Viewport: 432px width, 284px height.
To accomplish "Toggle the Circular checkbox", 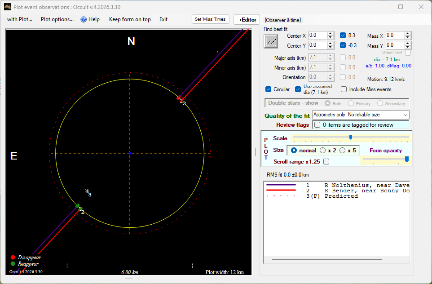I will (x=269, y=89).
